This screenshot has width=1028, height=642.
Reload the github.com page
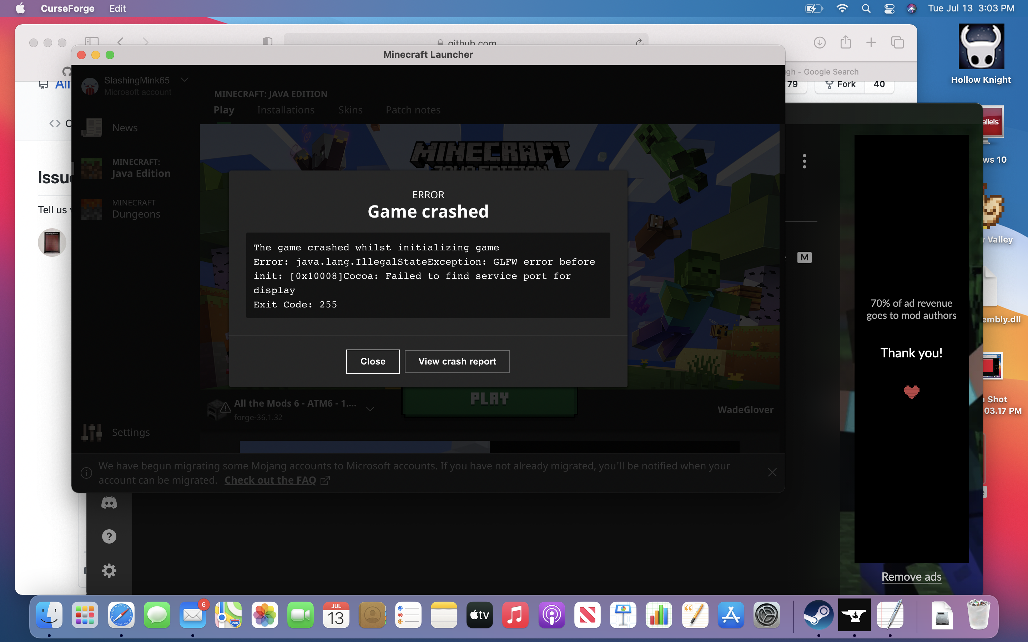[639, 42]
